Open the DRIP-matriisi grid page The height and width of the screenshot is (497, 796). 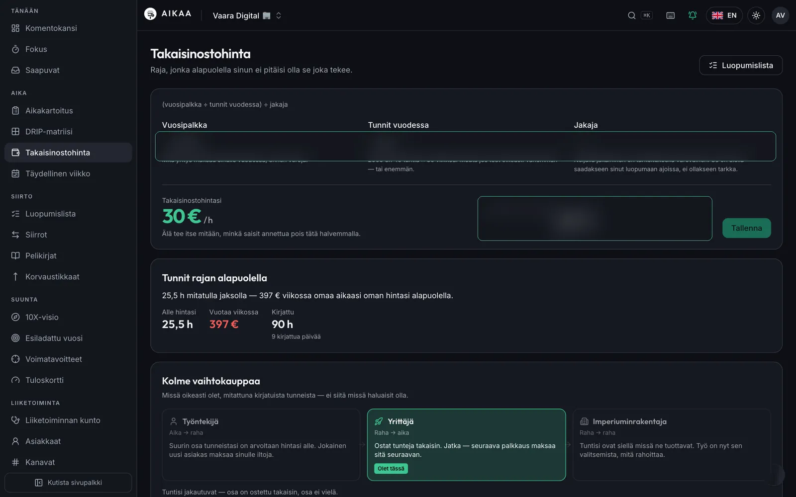pyautogui.click(x=68, y=132)
